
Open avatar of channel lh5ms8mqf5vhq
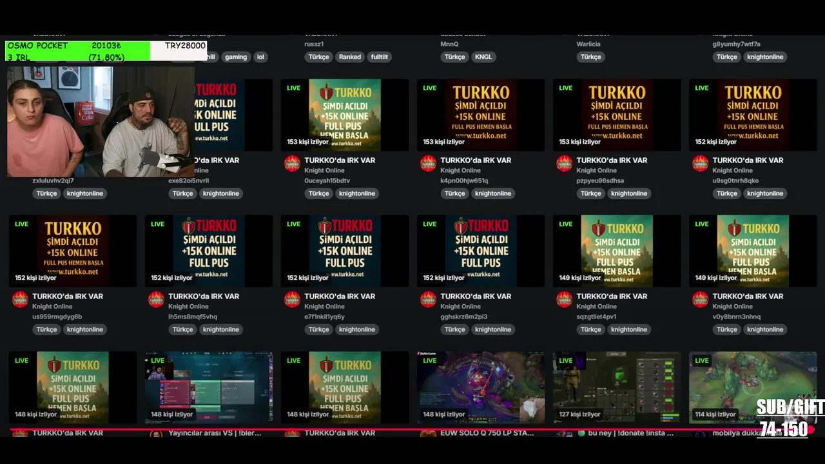(157, 299)
